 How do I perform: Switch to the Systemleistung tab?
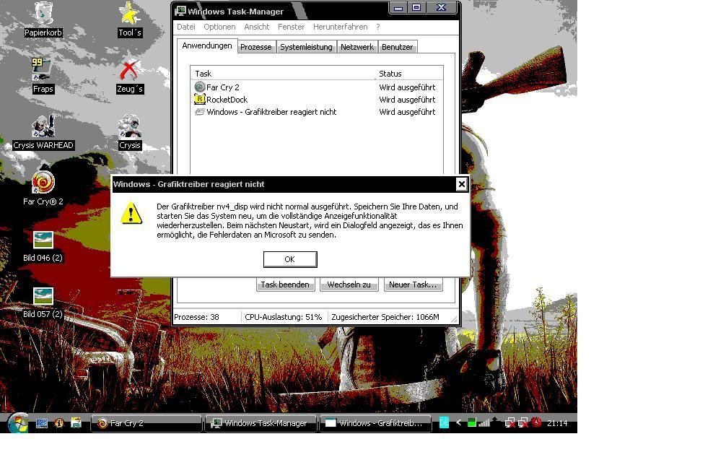tap(306, 47)
